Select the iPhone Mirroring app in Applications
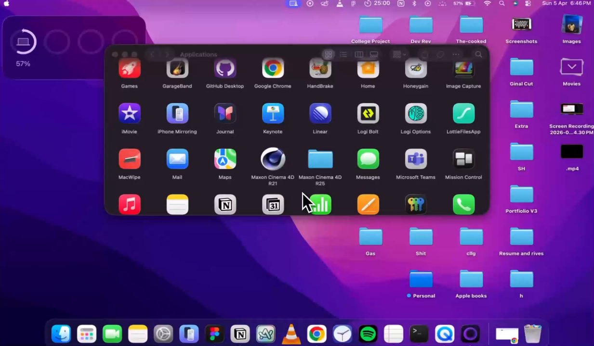 coord(177,114)
